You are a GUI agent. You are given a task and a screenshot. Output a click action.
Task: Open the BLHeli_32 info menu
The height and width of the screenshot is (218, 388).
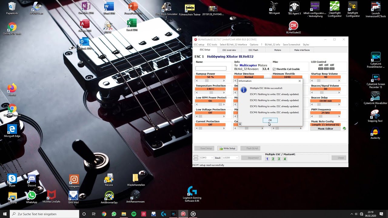coord(273,45)
